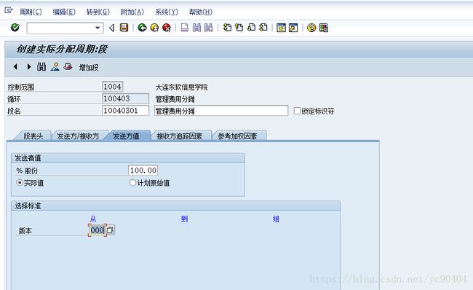Open Help with yellow question mark icon
Screen dimensions: 473x290
click(x=311, y=28)
